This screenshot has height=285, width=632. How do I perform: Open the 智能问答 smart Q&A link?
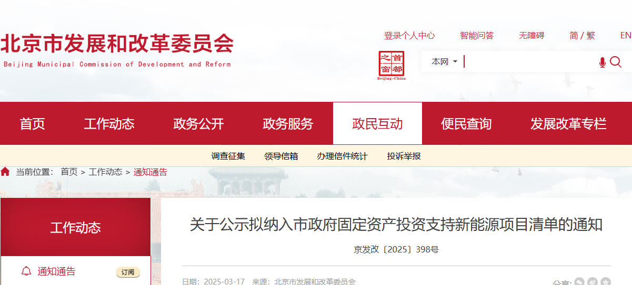coord(477,35)
